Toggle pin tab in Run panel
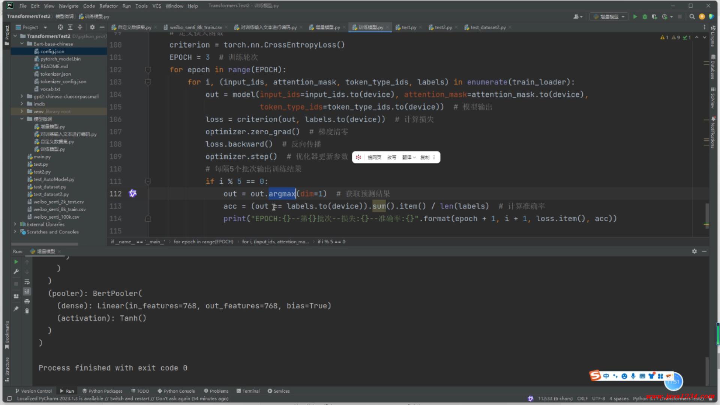The image size is (720, 405). pos(16,309)
